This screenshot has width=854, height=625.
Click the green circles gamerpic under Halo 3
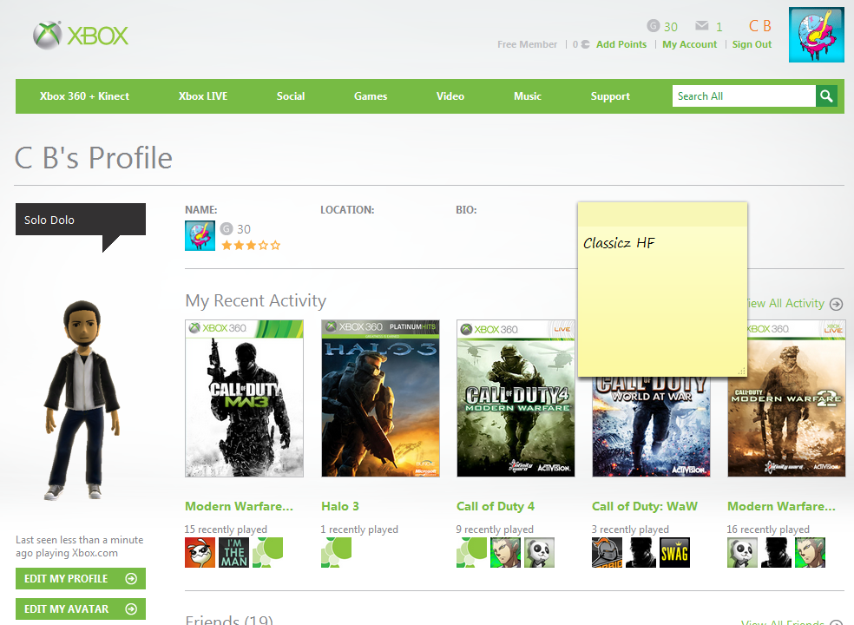pos(336,553)
